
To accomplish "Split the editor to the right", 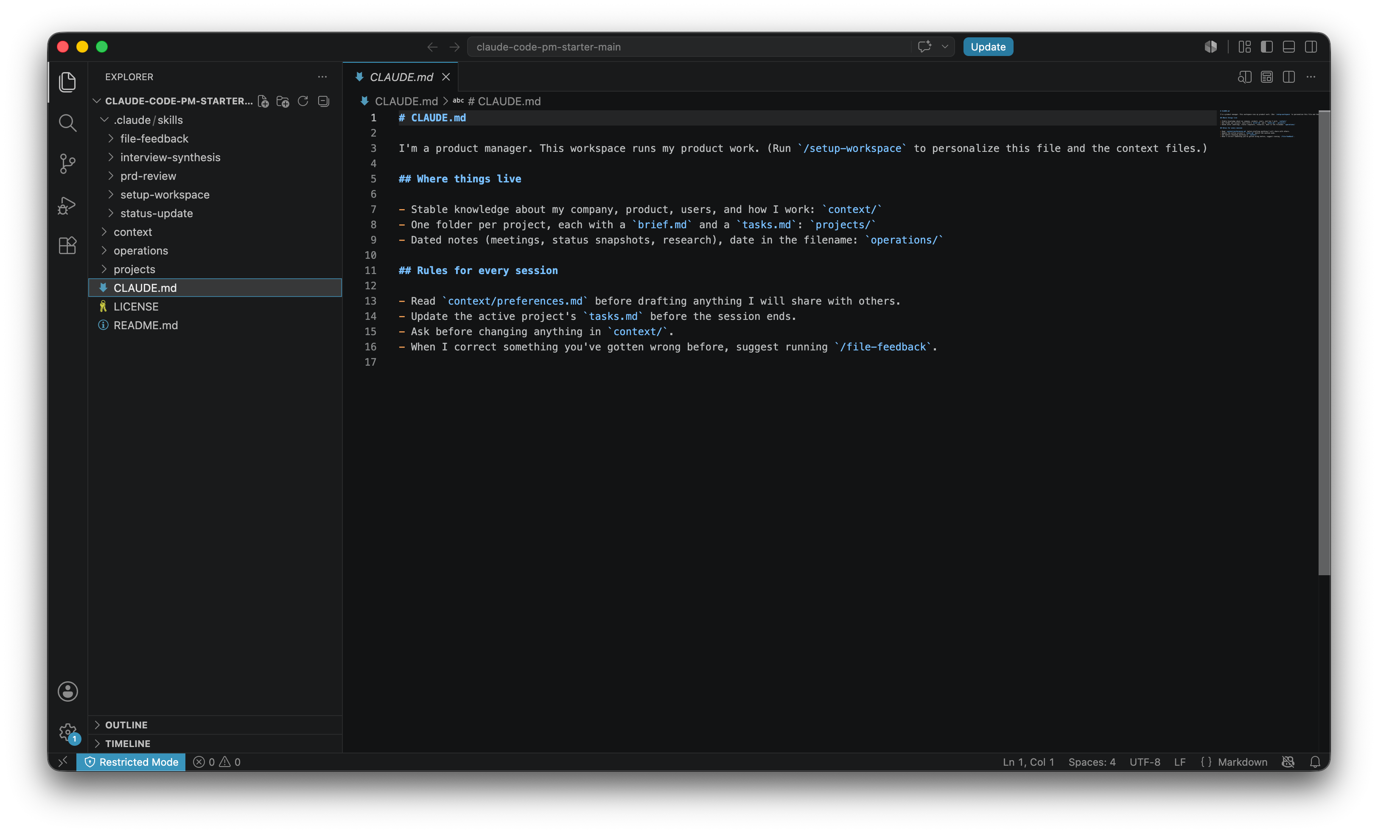I will coord(1288,77).
